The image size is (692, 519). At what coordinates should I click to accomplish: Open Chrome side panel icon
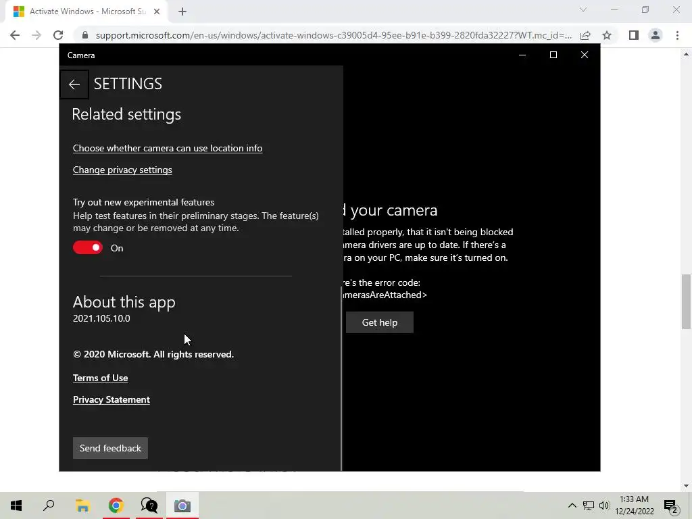click(x=634, y=35)
